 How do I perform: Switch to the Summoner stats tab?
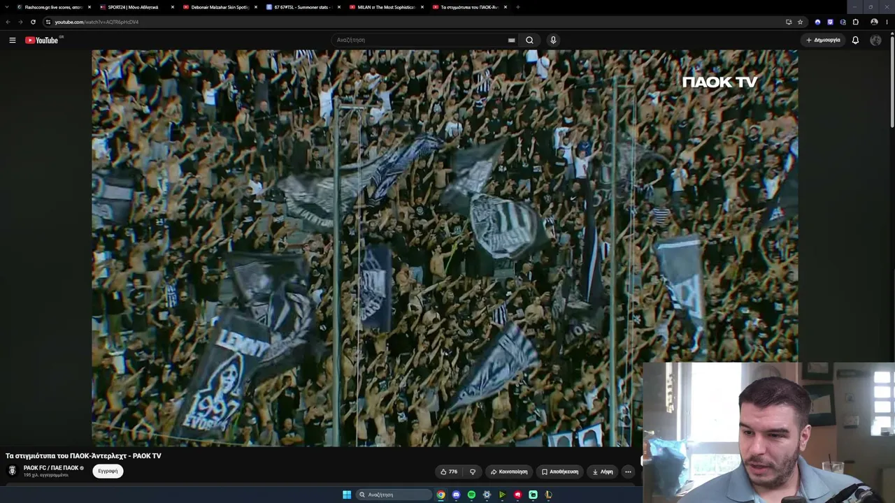(x=303, y=7)
